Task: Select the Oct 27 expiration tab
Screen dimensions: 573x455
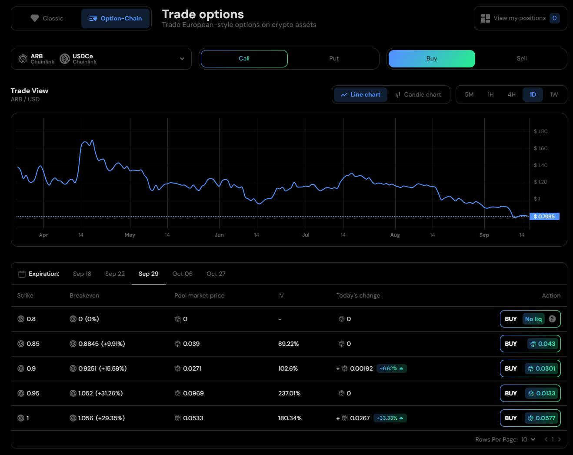Action: (216, 274)
